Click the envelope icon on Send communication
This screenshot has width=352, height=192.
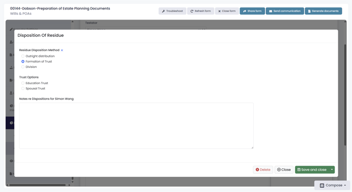[x=271, y=11]
